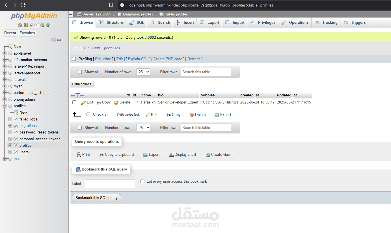Screen dimensions: 391x233
Task: Open navigation panel settings gear icon
Action: tap(42, 25)
